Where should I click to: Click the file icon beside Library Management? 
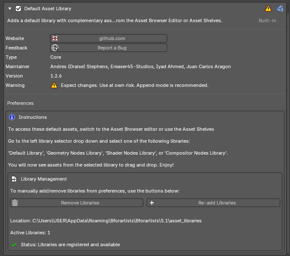pos(14,179)
